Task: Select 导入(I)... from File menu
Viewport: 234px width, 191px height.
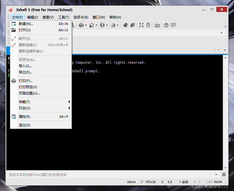Action: coord(41,66)
